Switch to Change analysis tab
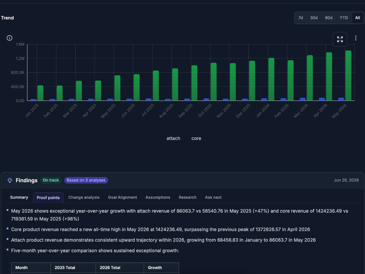 84,197
